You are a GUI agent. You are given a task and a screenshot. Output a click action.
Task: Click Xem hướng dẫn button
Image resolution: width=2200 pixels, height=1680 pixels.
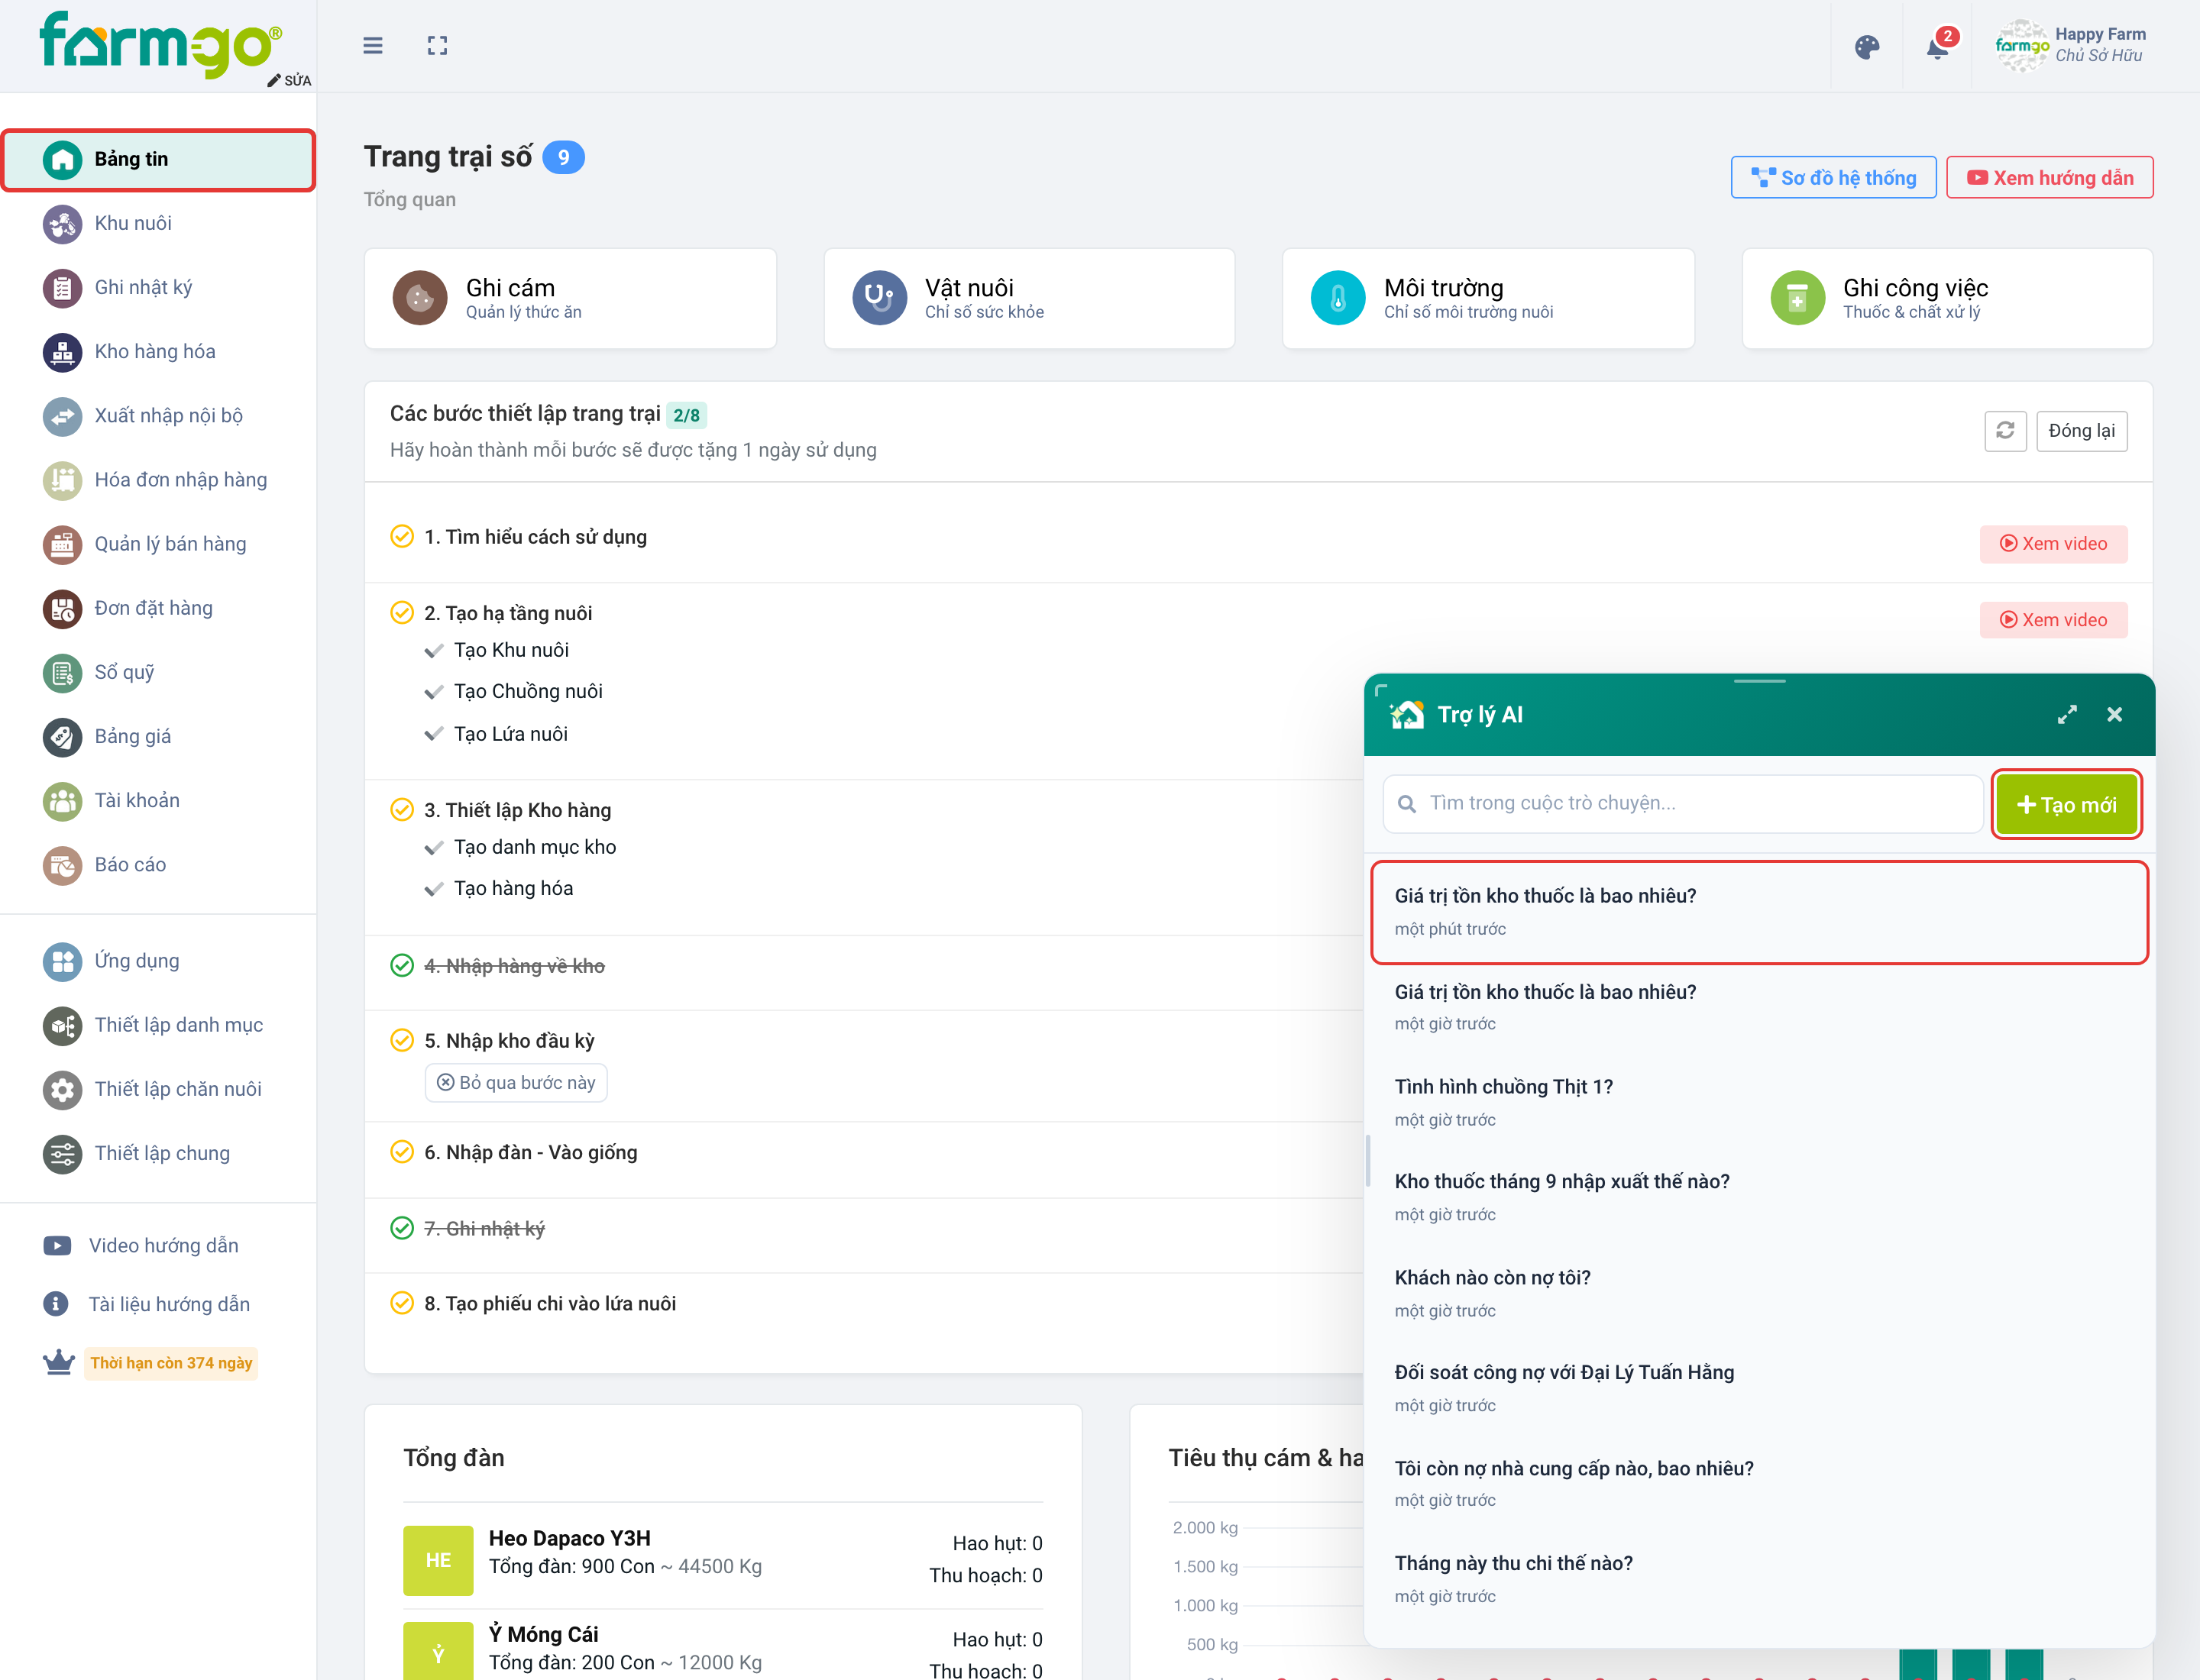[2049, 178]
